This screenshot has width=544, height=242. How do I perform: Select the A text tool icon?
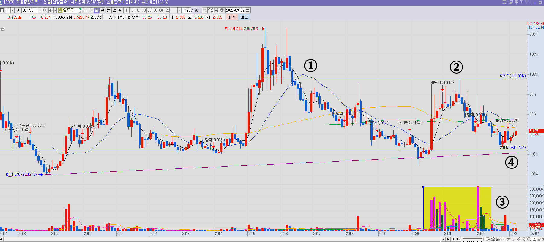coord(534,239)
